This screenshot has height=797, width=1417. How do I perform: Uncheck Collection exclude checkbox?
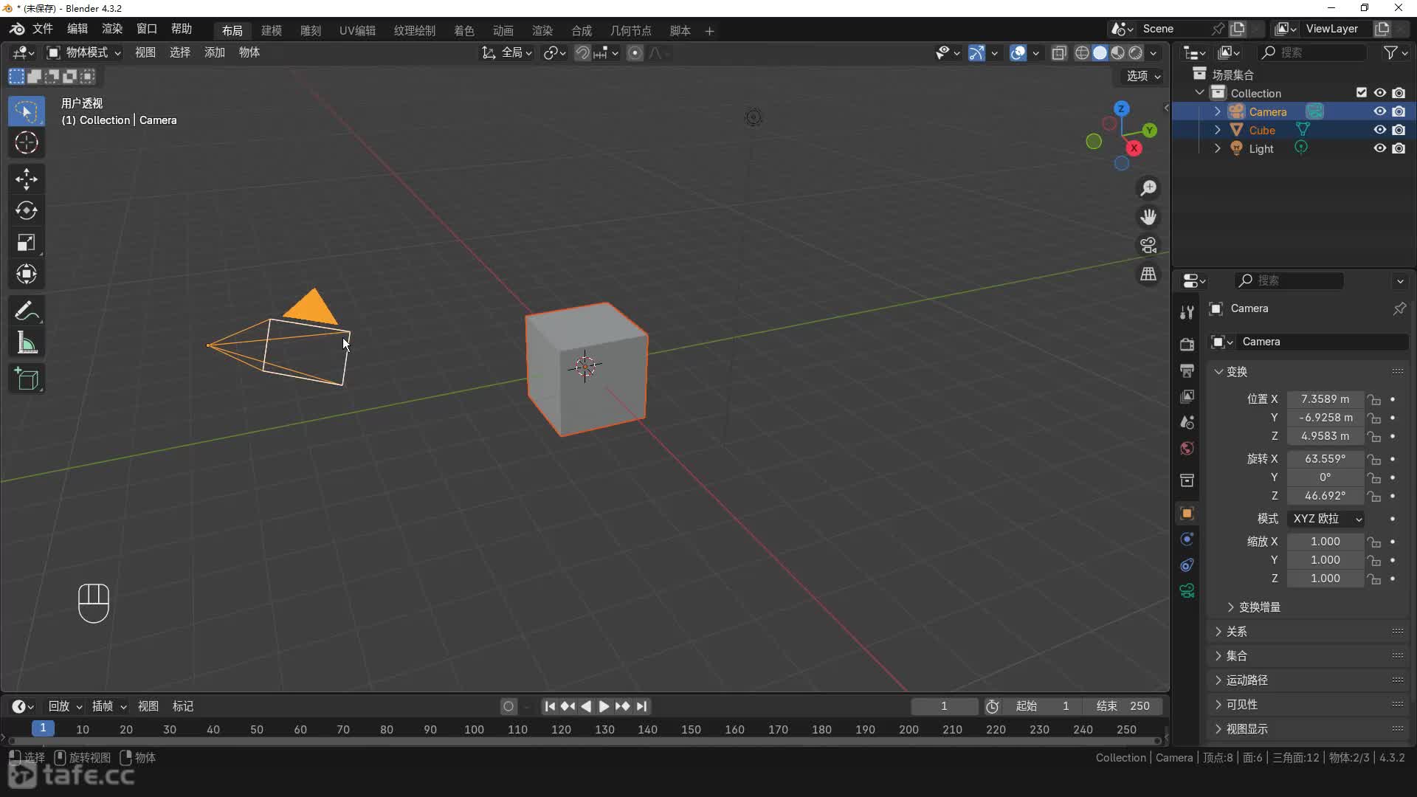pos(1362,93)
